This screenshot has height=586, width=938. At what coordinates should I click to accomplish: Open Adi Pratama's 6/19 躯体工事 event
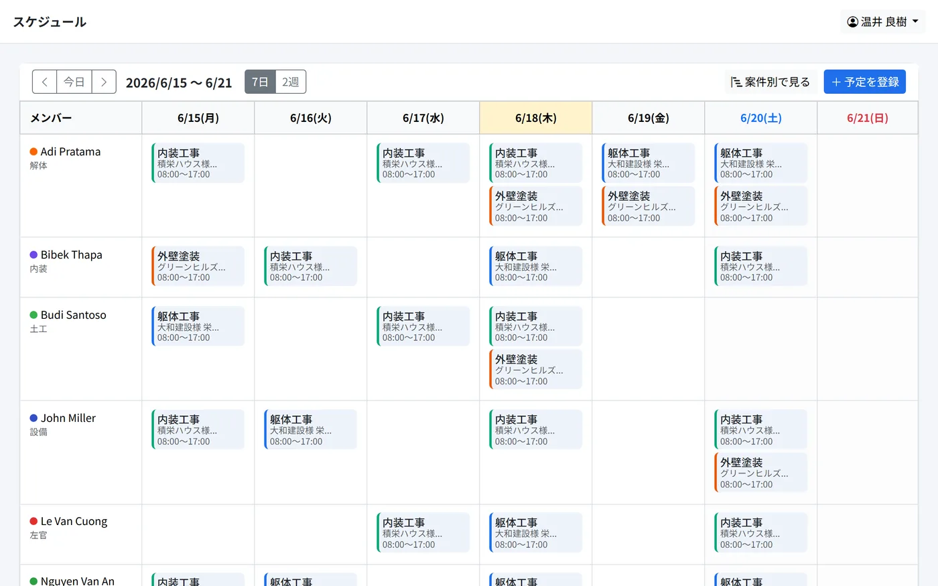[x=649, y=163]
